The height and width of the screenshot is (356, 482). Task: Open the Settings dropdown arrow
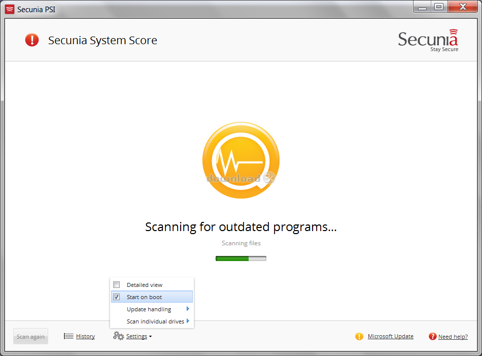tap(150, 337)
